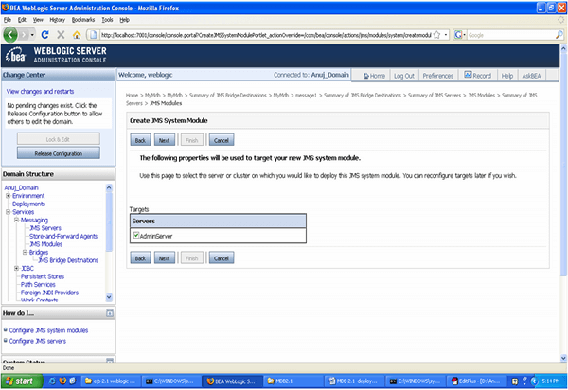Image resolution: width=568 pixels, height=390 pixels.
Task: Open the Bookmarks menu
Action: click(x=83, y=19)
